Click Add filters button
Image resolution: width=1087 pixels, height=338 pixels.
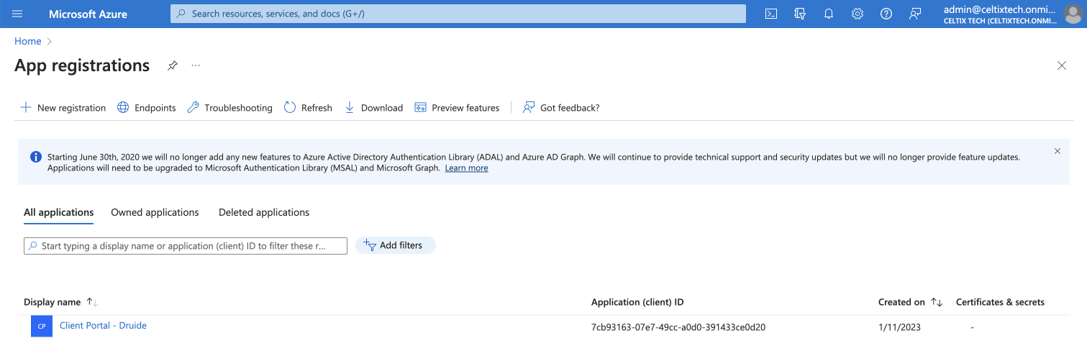pyautogui.click(x=395, y=245)
